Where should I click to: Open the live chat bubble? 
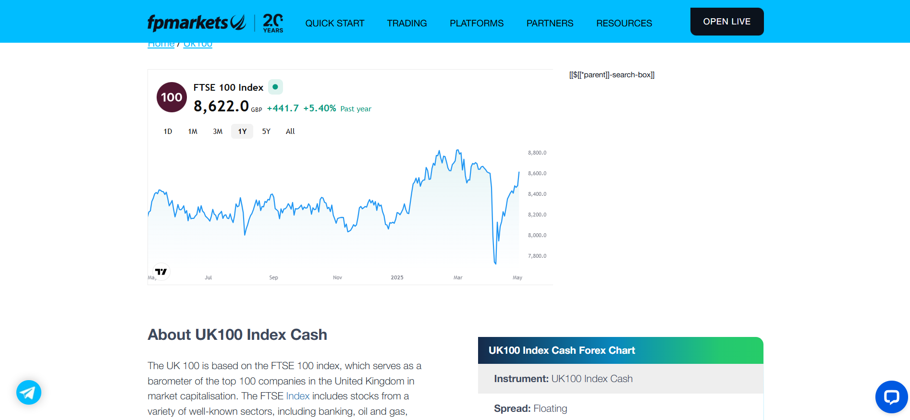(891, 396)
